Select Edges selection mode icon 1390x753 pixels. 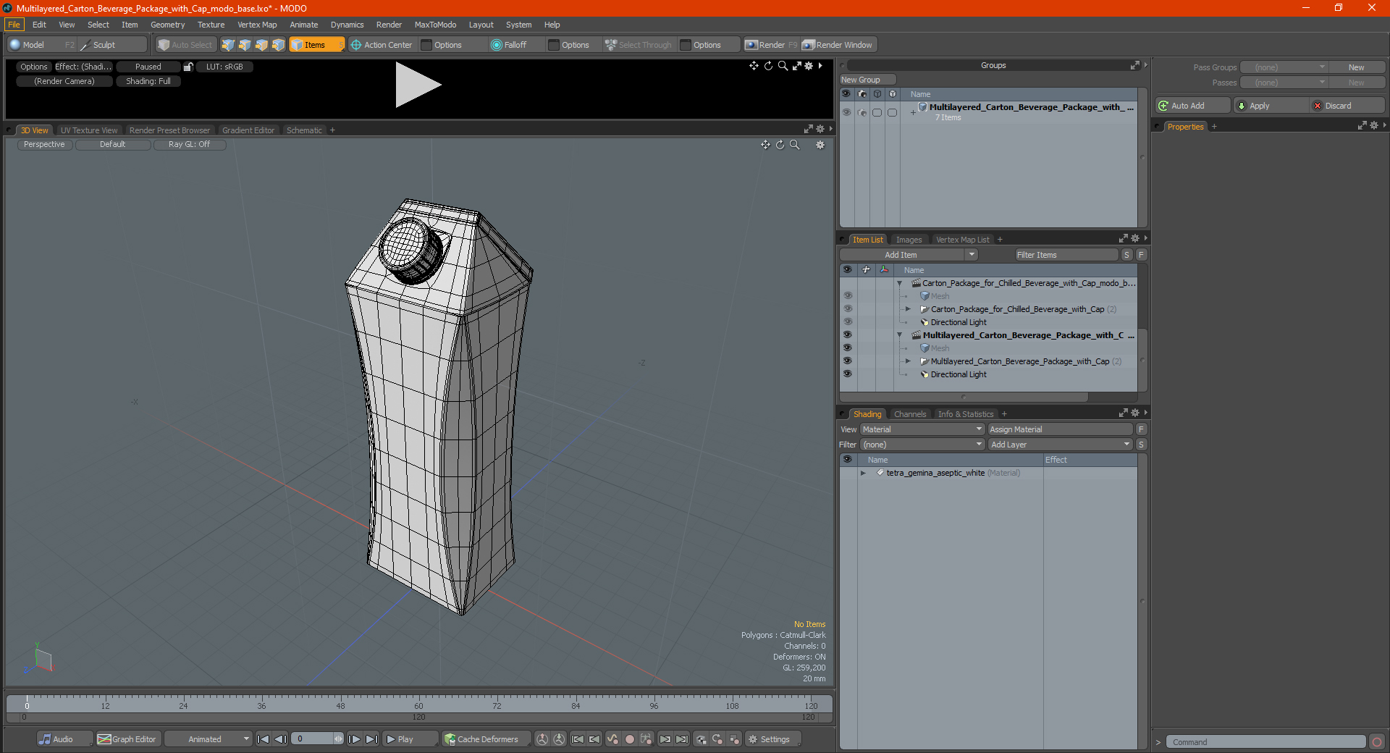(245, 45)
